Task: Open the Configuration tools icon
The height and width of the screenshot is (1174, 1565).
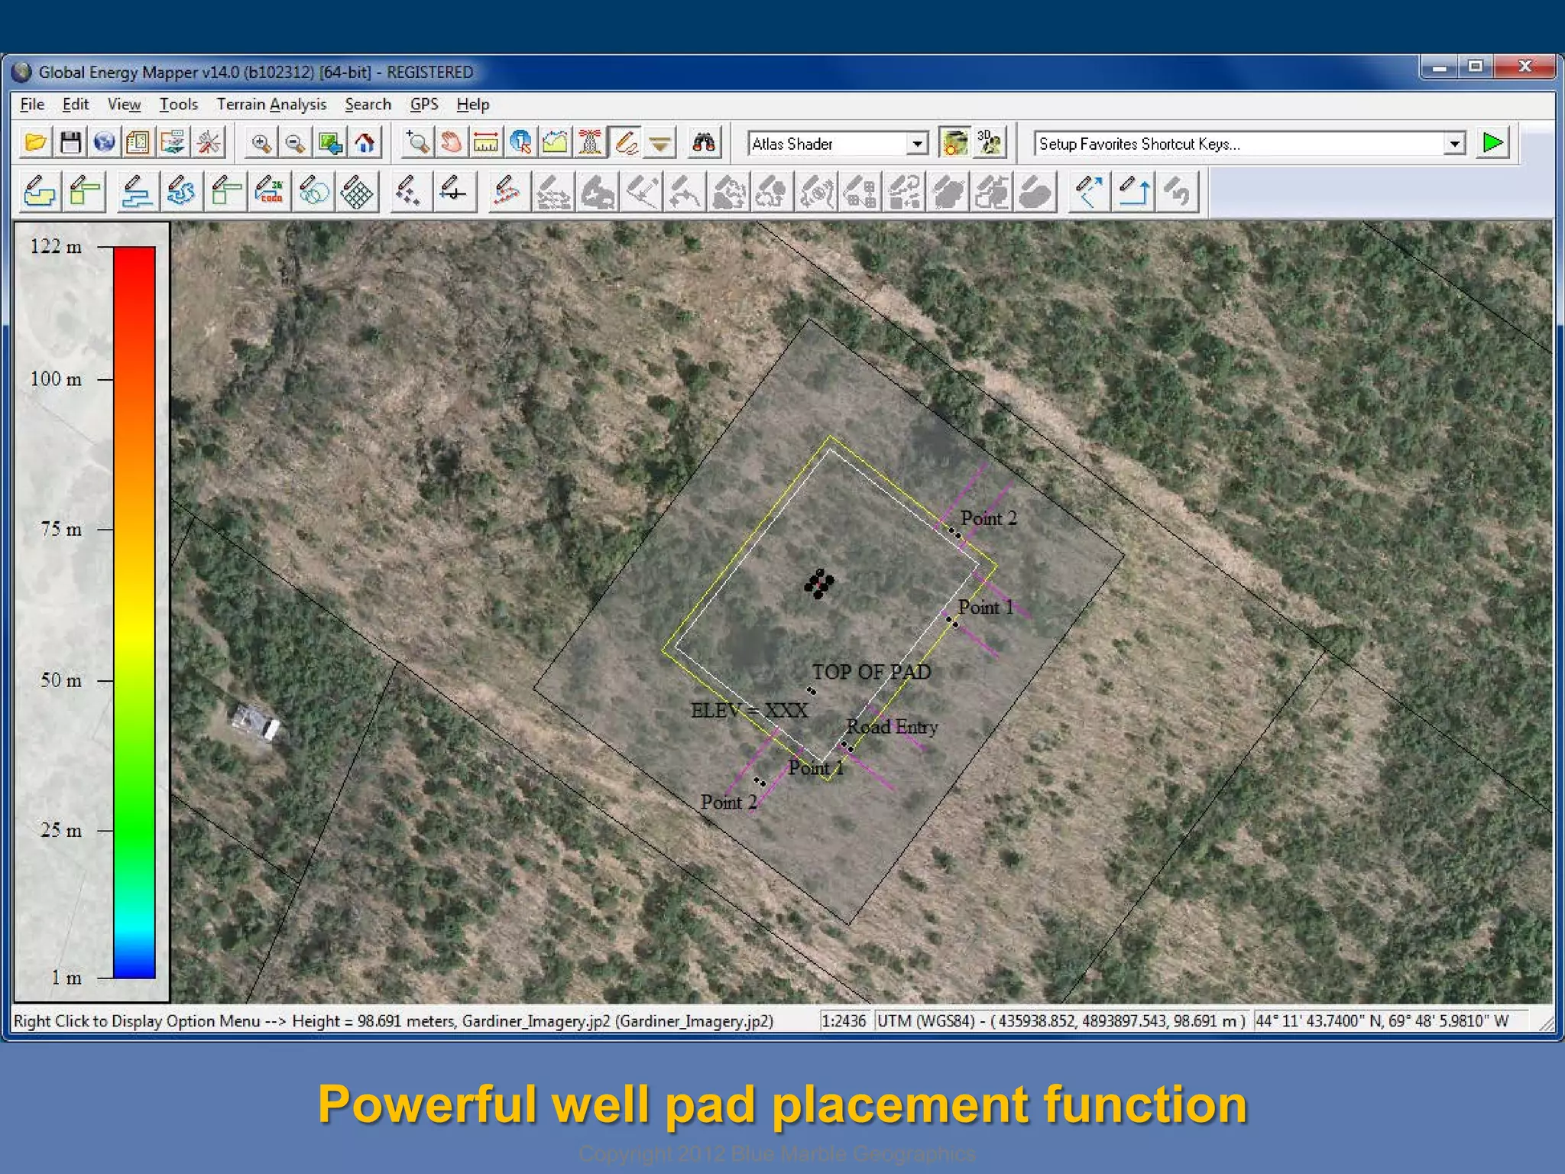Action: 208,143
